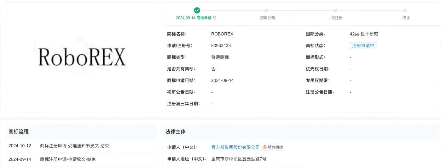Screen dimensions: 441x168
Task: Click the 是否共有商标 field label
Action: point(181,69)
